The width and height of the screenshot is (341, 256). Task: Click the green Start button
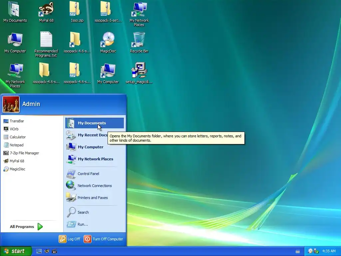point(16,251)
